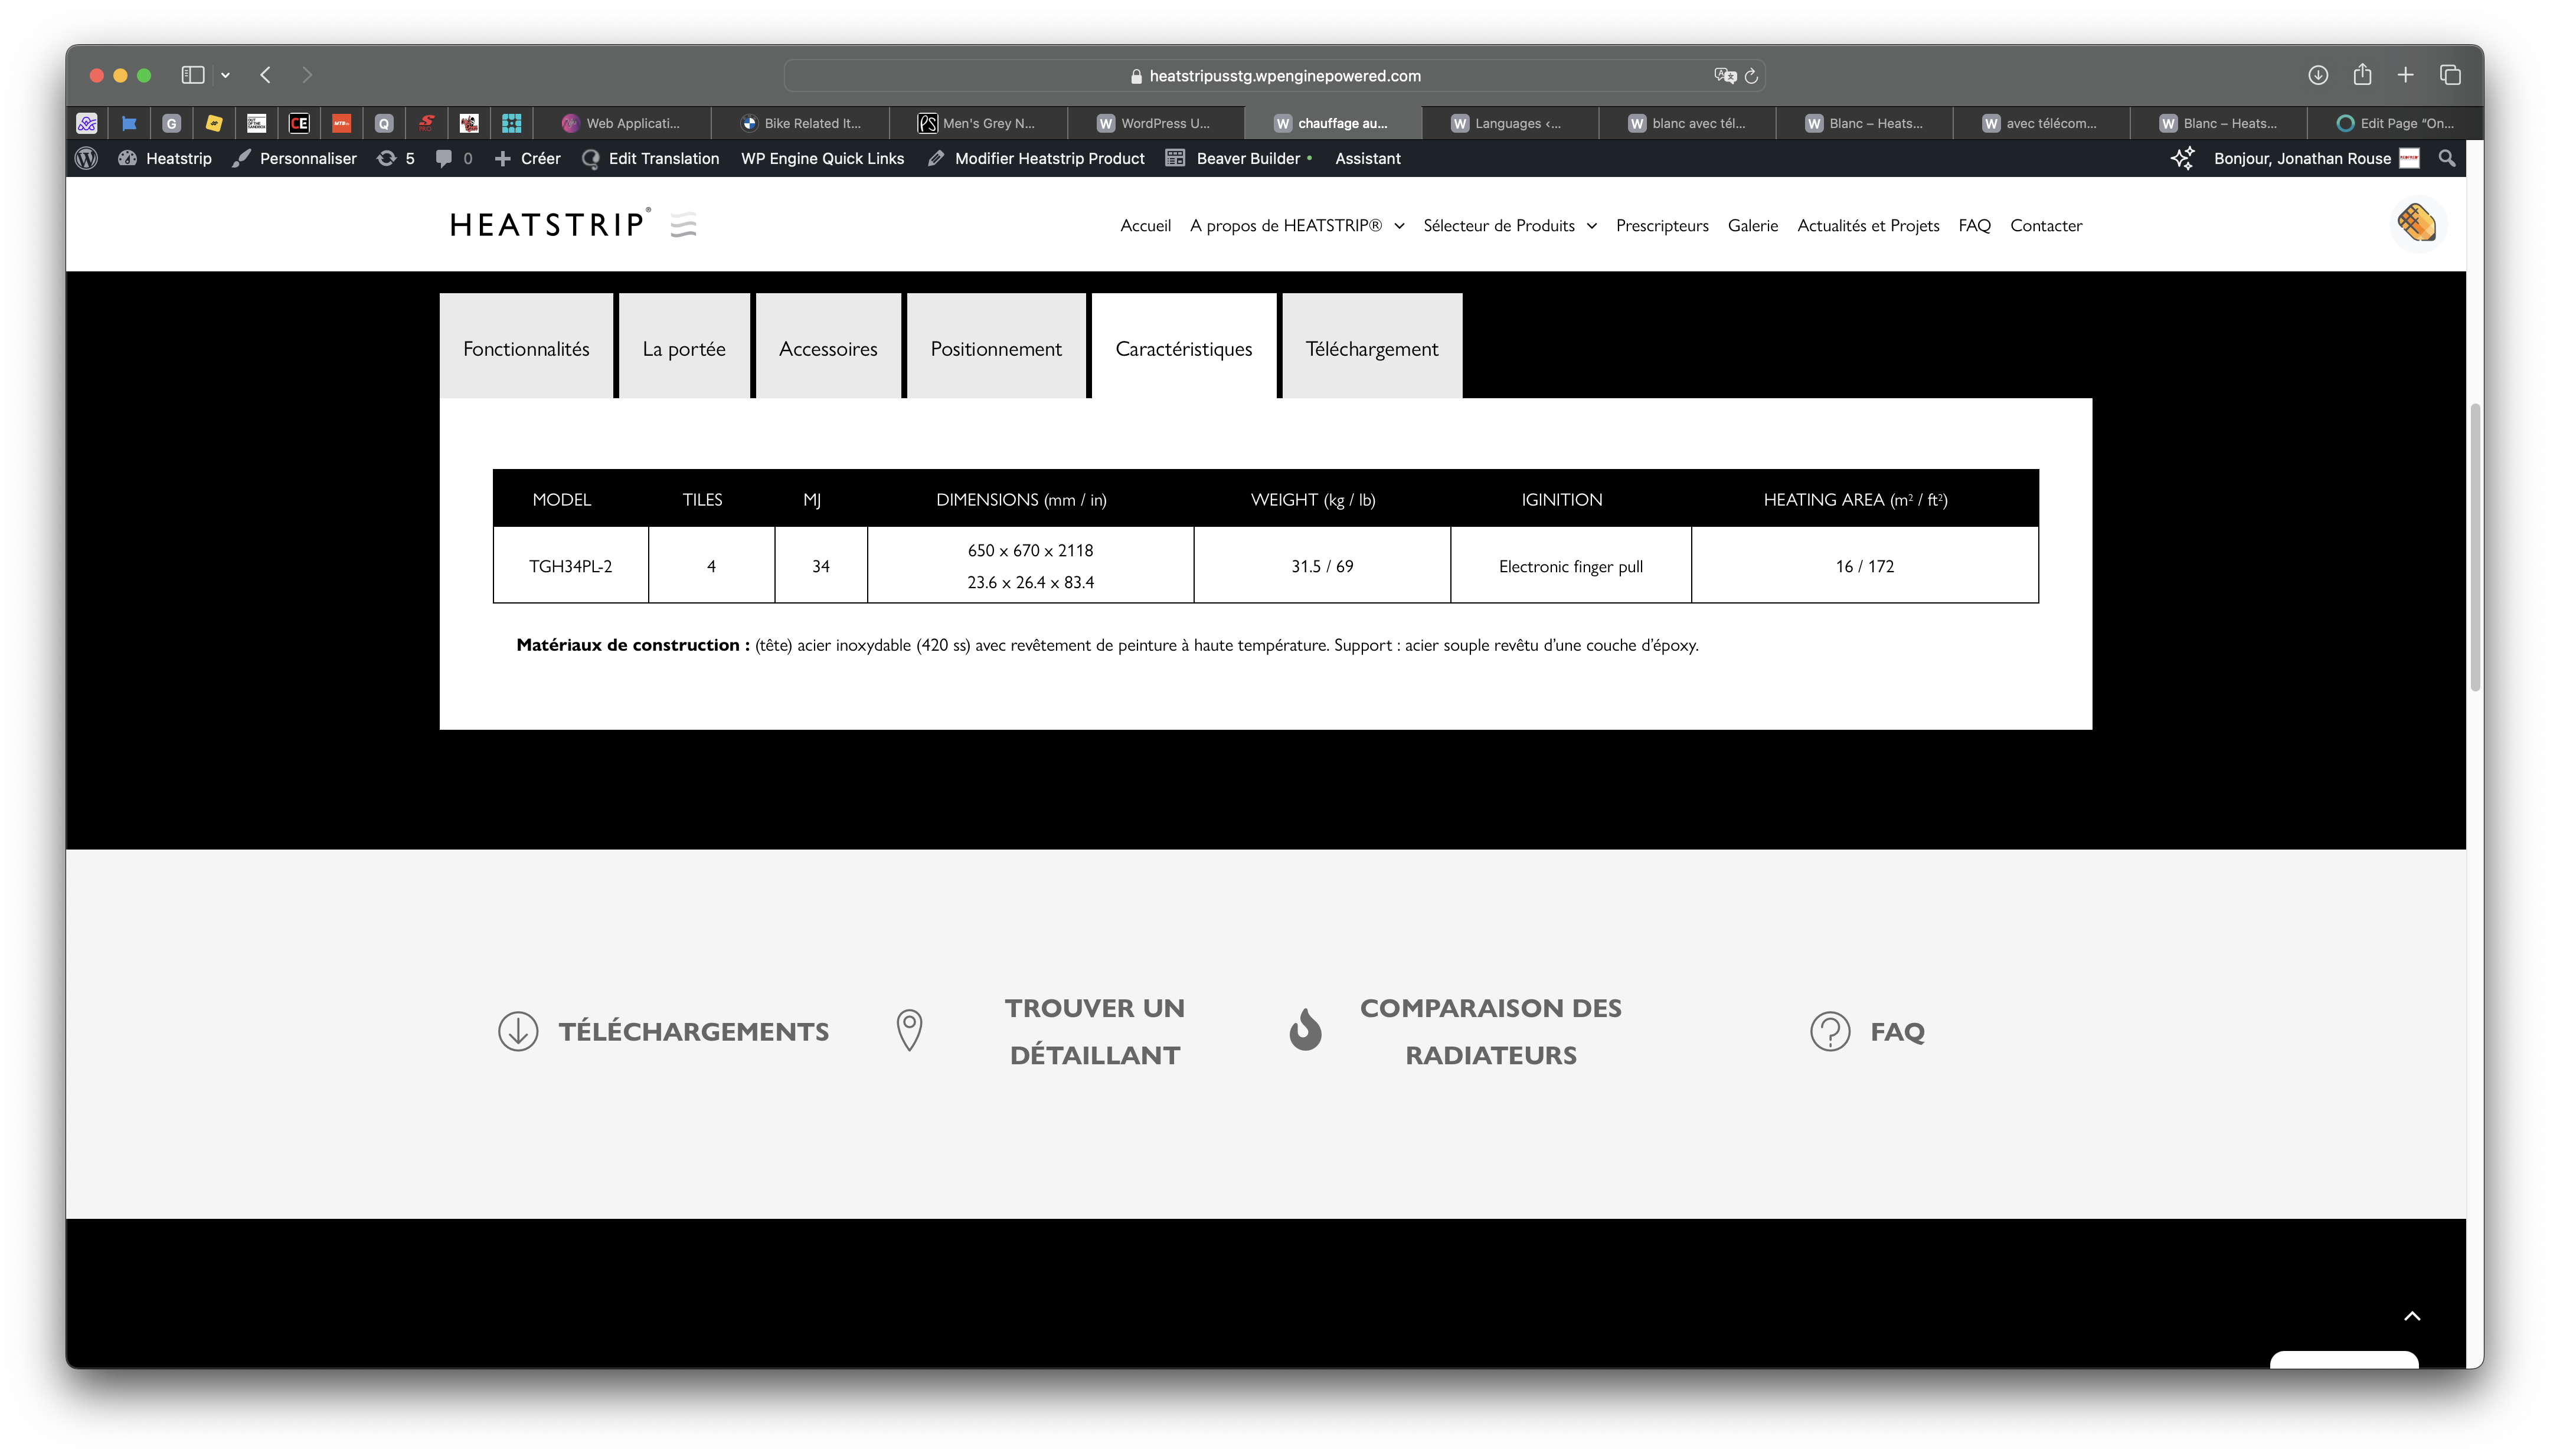Open the Safari downloads icon
This screenshot has height=1456, width=2550.
point(2318,75)
